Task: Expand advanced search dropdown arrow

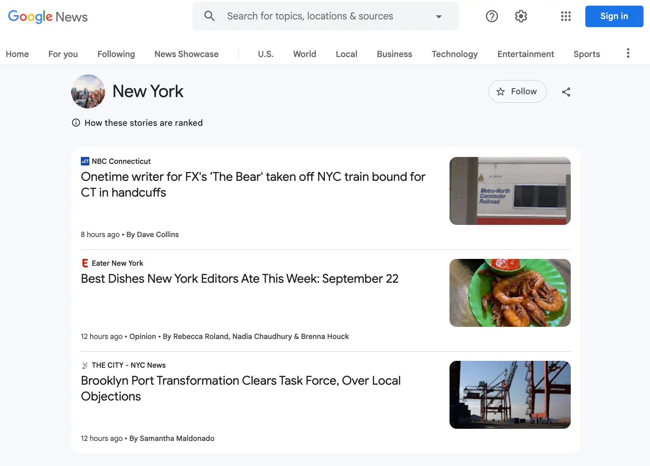Action: point(439,17)
